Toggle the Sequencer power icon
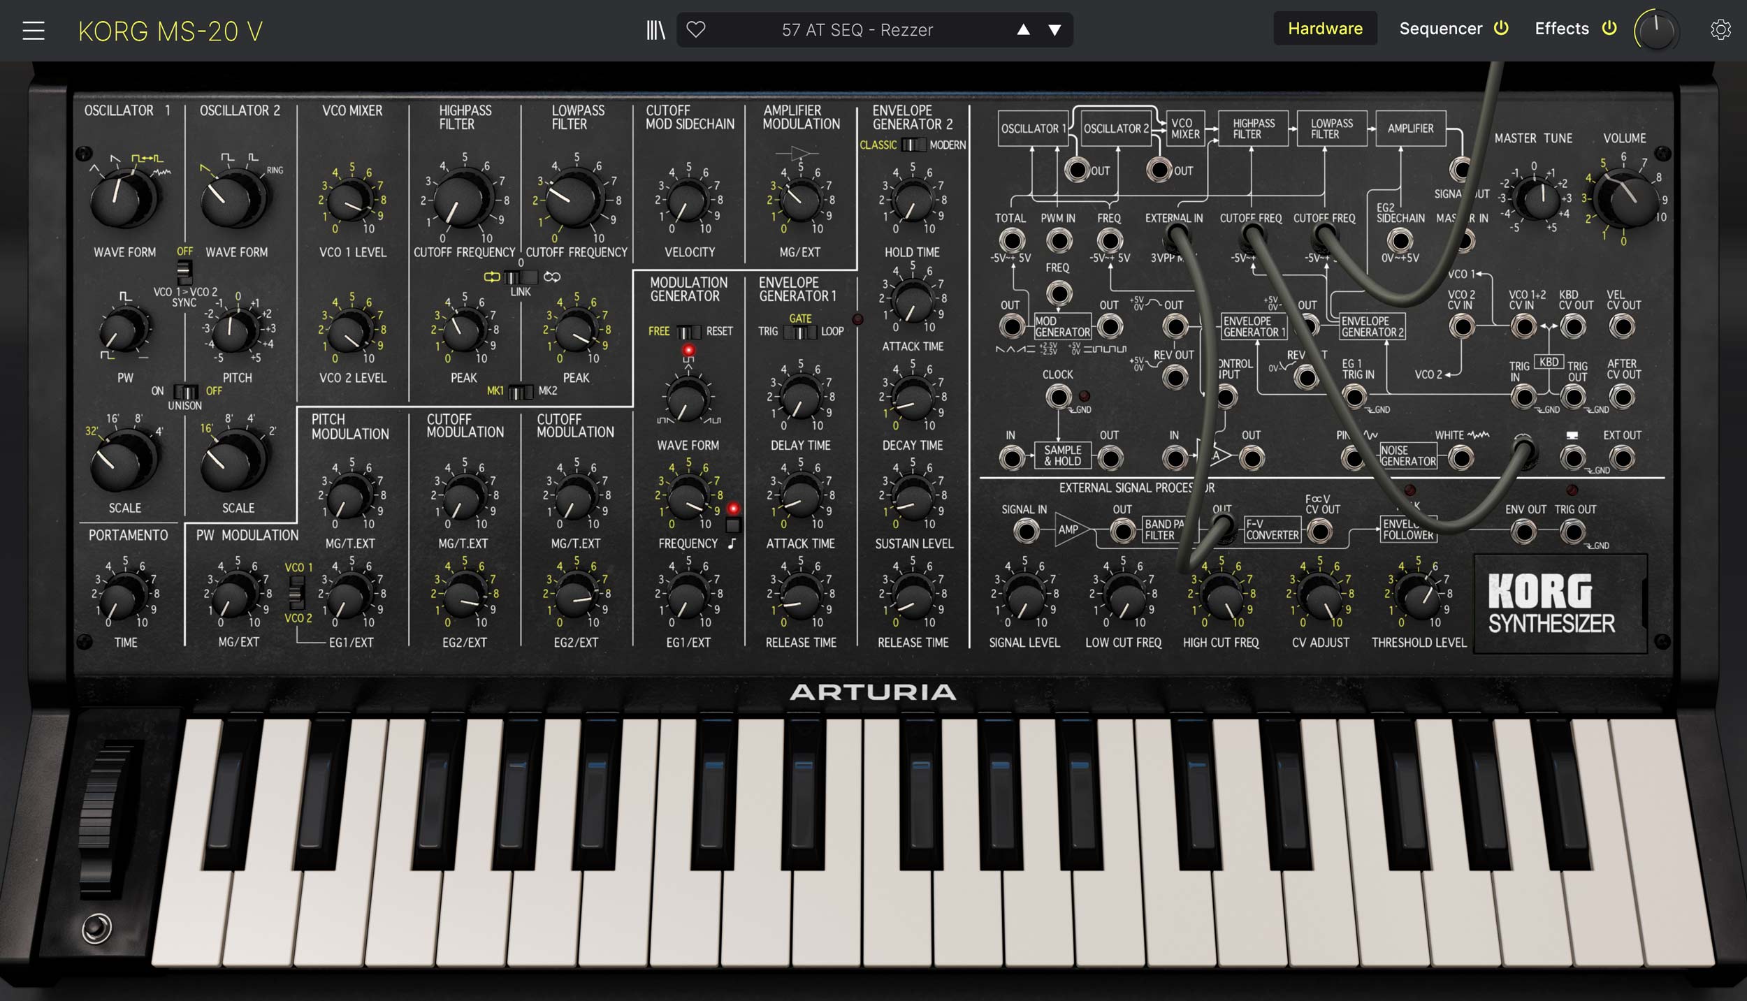The image size is (1747, 1001). (1501, 29)
